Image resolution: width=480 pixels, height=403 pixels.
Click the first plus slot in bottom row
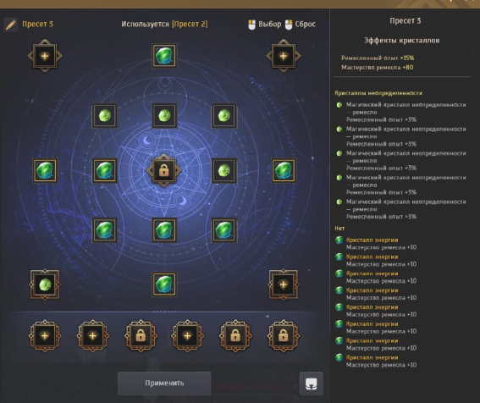pos(45,336)
